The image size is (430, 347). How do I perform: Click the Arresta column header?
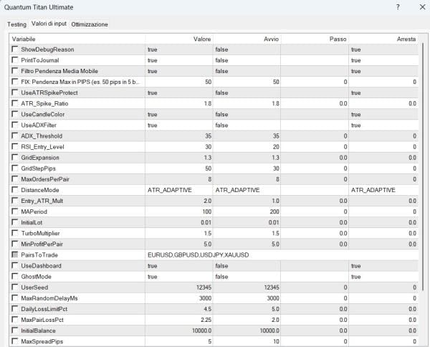click(383, 39)
